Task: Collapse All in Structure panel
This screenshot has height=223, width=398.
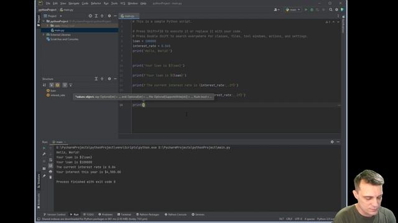Action: tap(102, 79)
